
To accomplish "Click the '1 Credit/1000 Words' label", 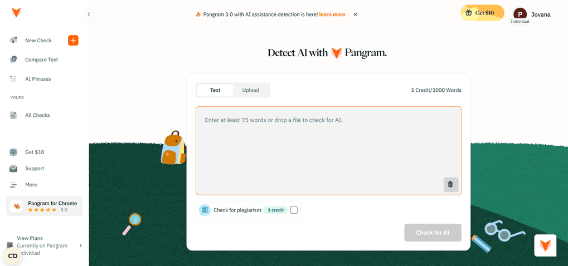I will pyautogui.click(x=436, y=90).
